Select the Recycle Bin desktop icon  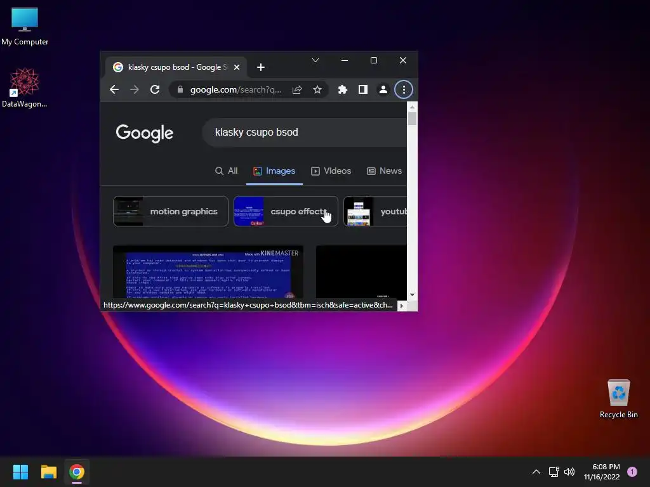pos(618,399)
